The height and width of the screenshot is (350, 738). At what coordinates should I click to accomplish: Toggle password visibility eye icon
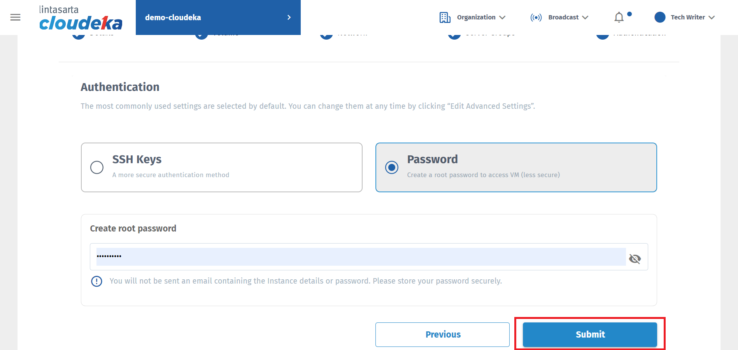coord(635,259)
